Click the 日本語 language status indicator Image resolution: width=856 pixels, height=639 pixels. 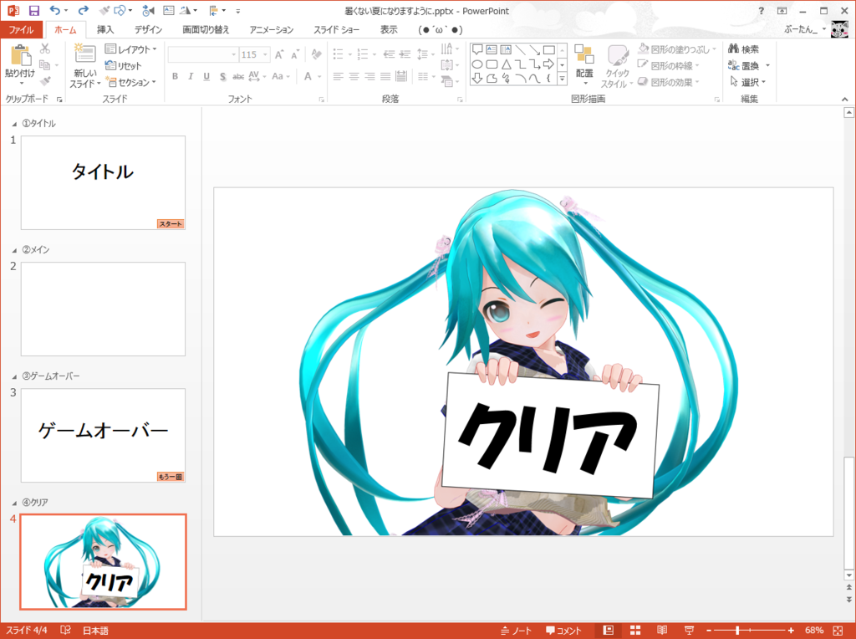pos(95,631)
